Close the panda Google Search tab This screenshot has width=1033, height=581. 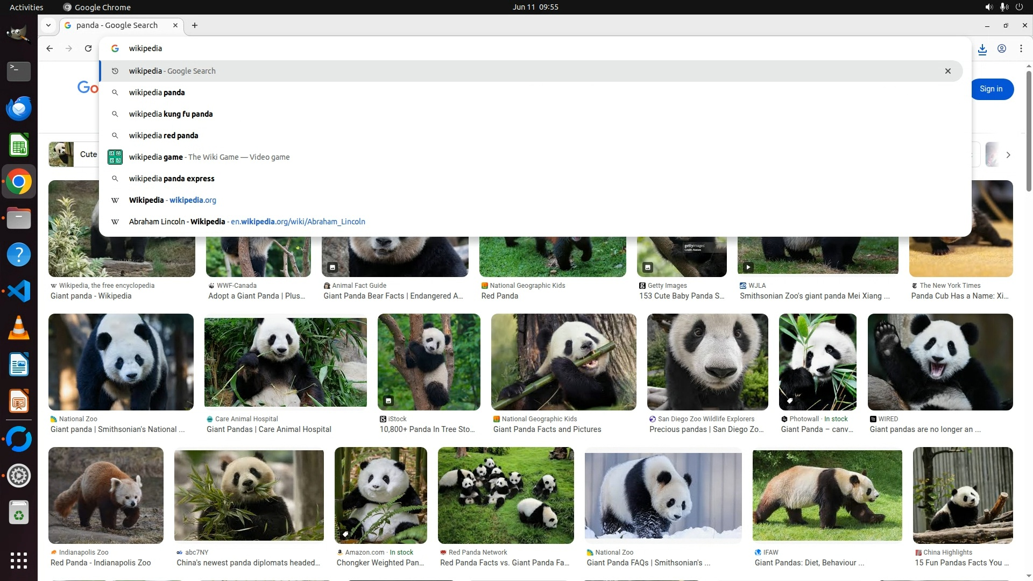click(175, 25)
